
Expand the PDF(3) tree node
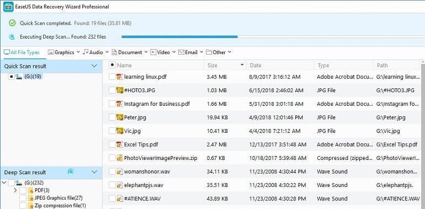click(x=15, y=191)
